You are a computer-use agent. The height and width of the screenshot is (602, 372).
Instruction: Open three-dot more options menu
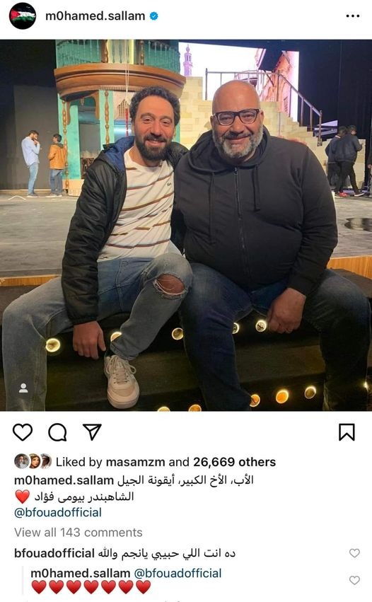[x=352, y=16]
